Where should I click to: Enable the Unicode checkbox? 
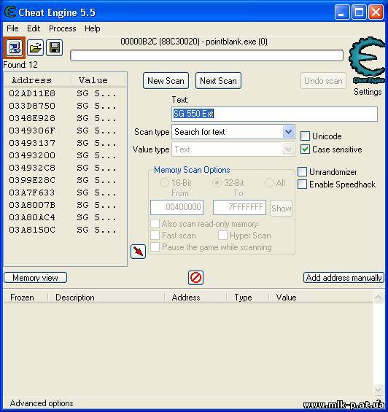coord(305,136)
